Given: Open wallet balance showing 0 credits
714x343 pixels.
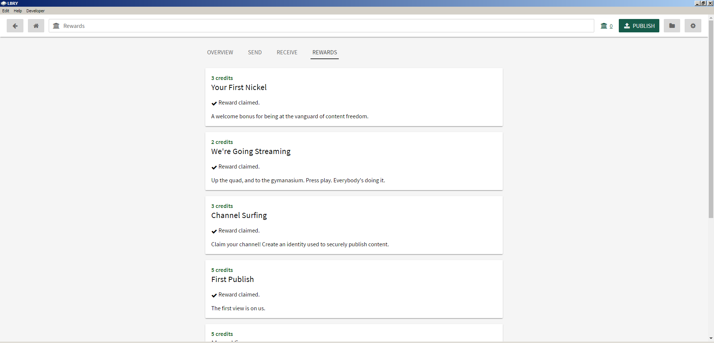Looking at the screenshot, I should (x=607, y=26).
